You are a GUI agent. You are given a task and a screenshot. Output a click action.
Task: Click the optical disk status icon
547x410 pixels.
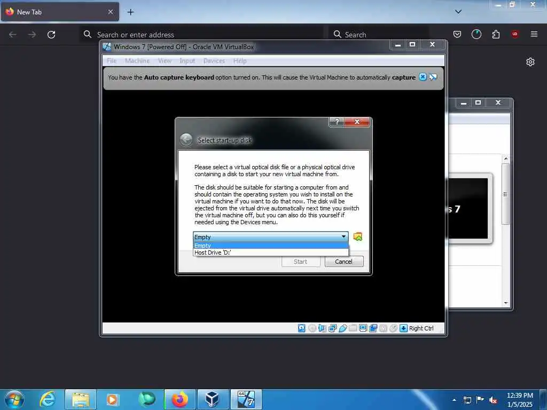pos(312,328)
